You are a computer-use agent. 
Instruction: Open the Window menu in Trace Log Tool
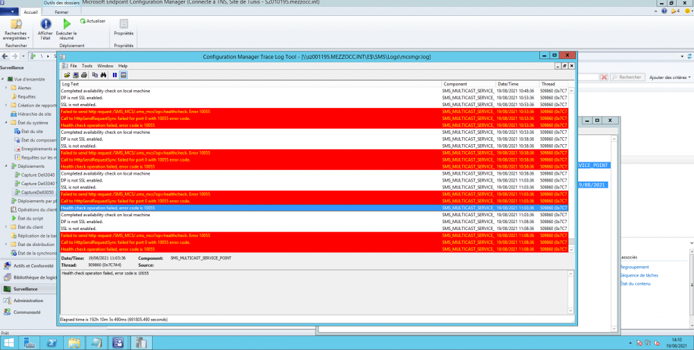point(105,66)
